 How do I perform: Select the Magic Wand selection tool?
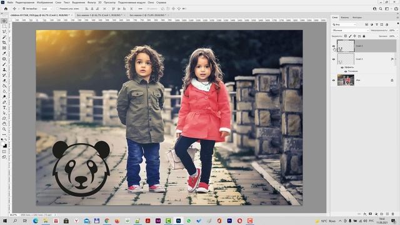[4, 37]
